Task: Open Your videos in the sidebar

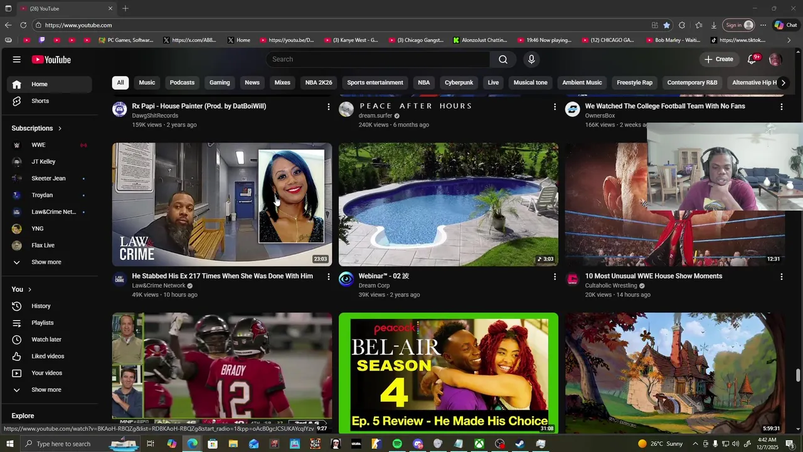Action: [x=50, y=373]
